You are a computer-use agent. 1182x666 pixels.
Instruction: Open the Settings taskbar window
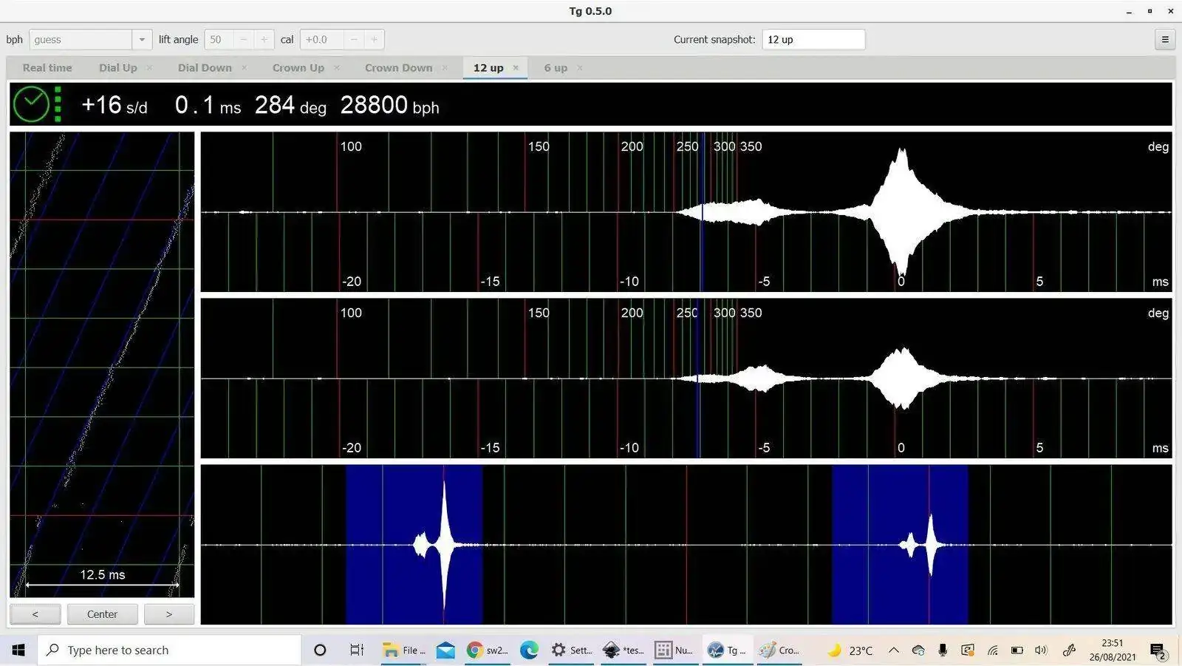pos(572,650)
